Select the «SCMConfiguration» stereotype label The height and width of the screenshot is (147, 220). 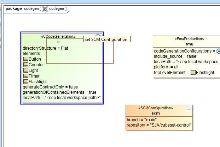pyautogui.click(x=156, y=108)
